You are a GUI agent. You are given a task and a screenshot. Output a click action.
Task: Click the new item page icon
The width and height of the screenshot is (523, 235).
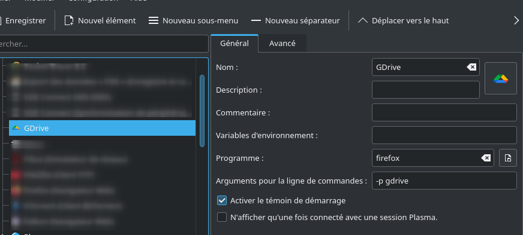69,20
